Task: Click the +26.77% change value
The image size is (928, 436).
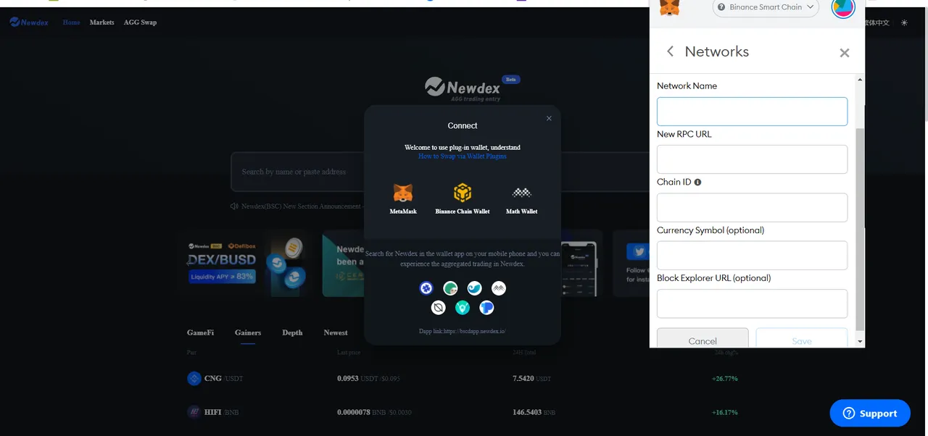Action: click(725, 378)
